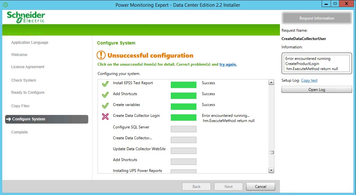Click the Copy text link
Image resolution: width=356 pixels, height=195 pixels.
(309, 80)
